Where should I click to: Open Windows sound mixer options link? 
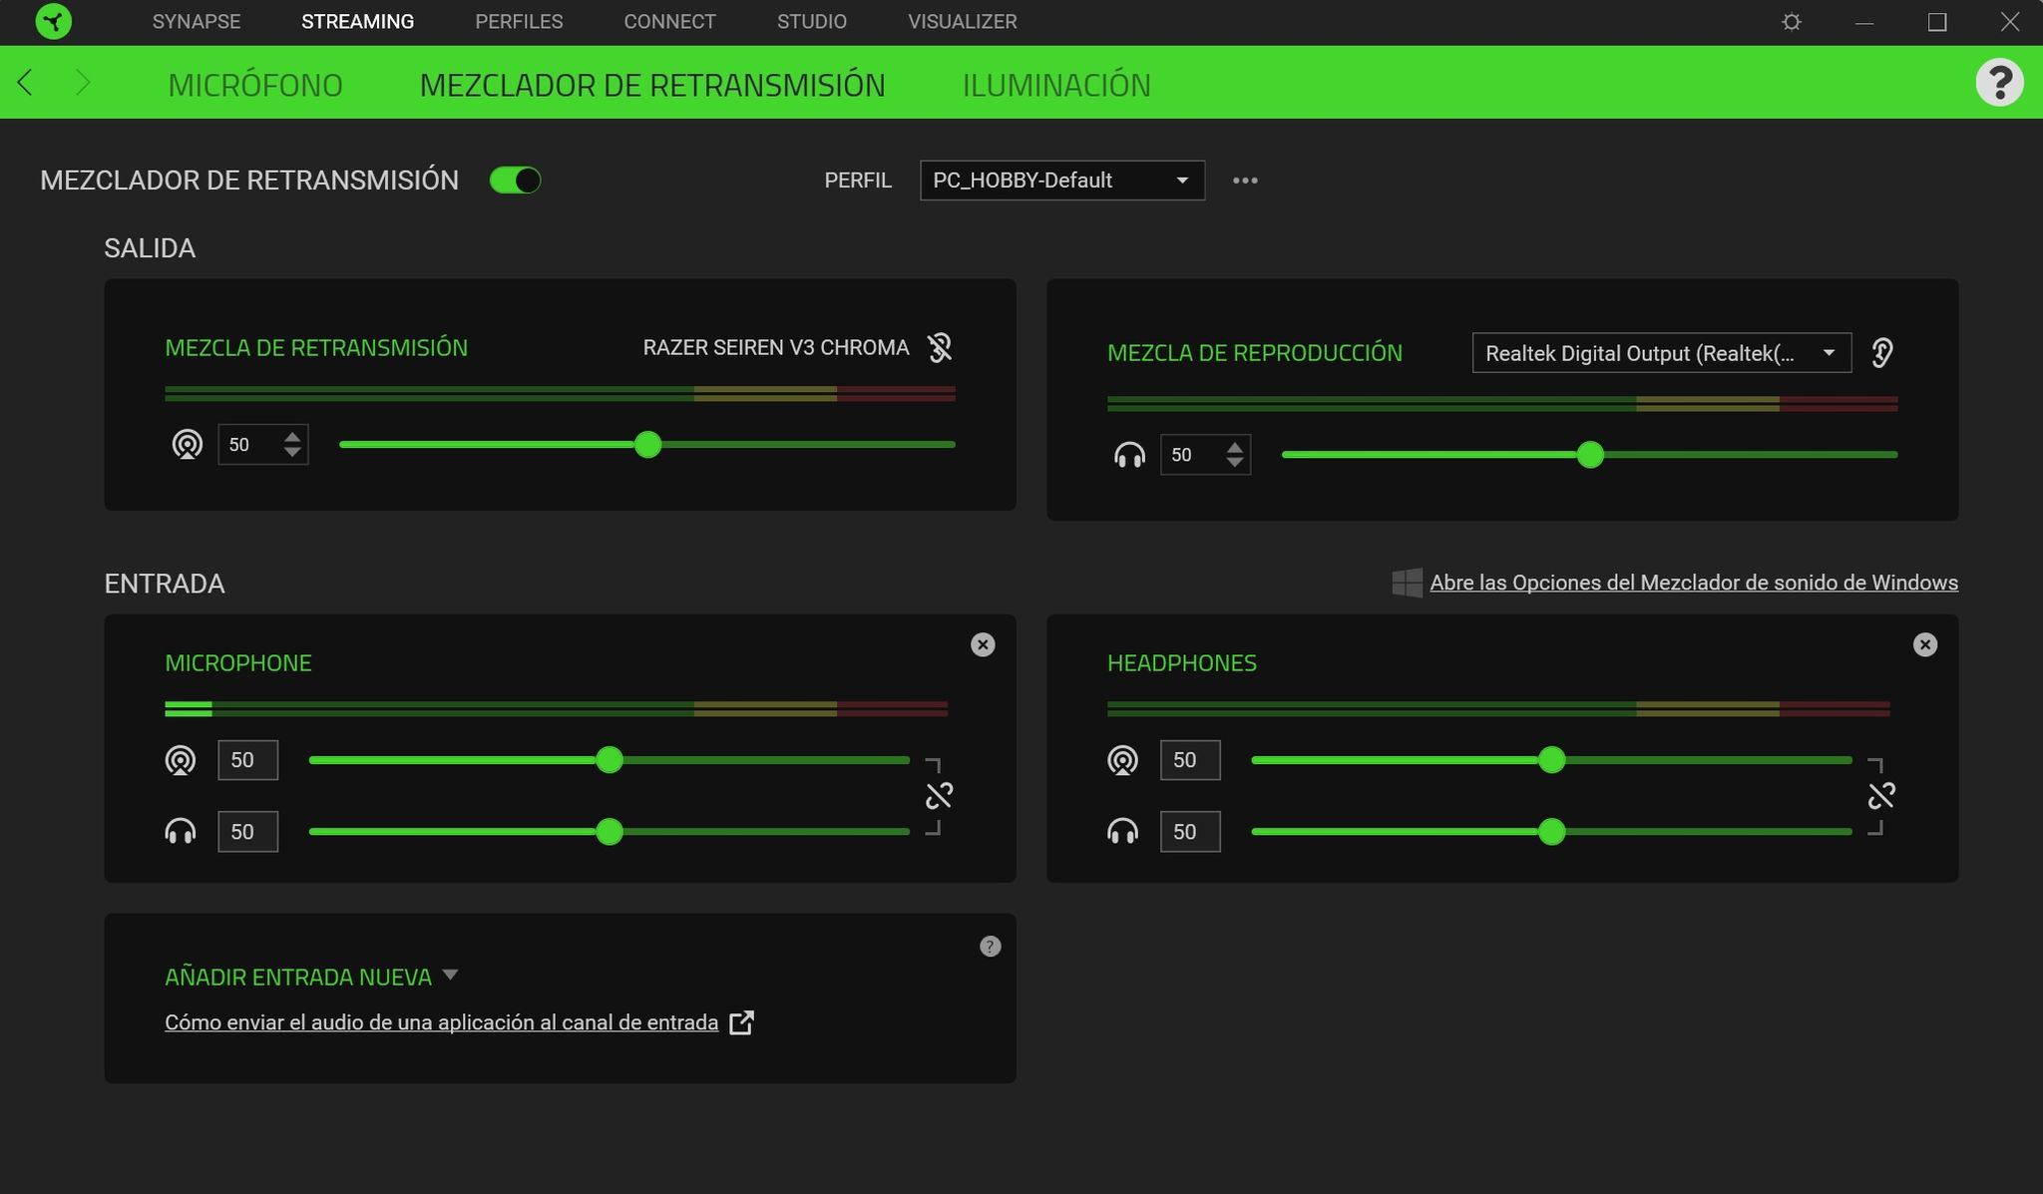(1693, 583)
